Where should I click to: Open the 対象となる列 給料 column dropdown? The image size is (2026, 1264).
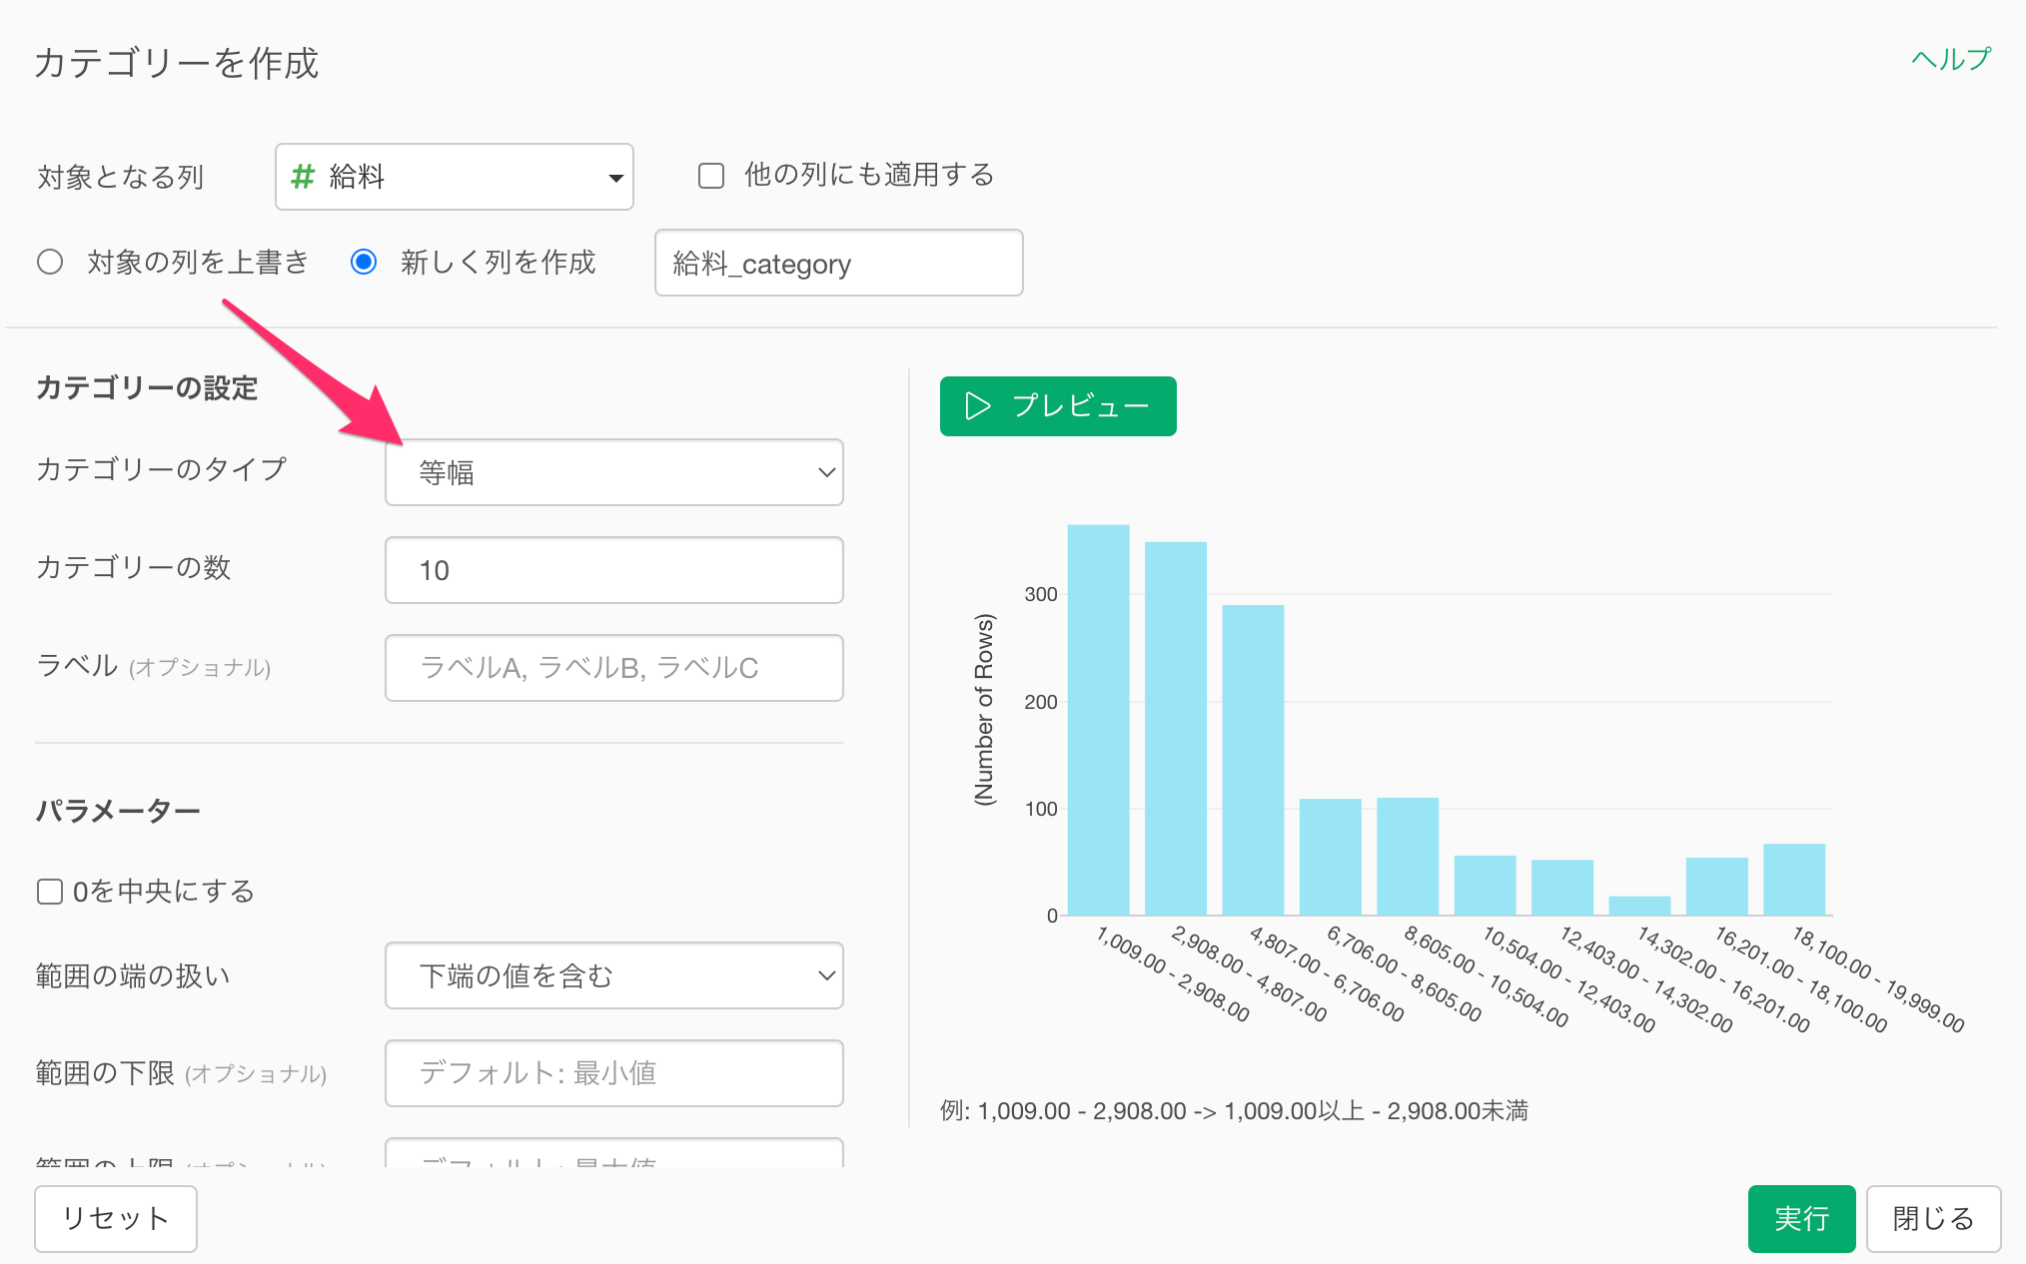(x=455, y=177)
